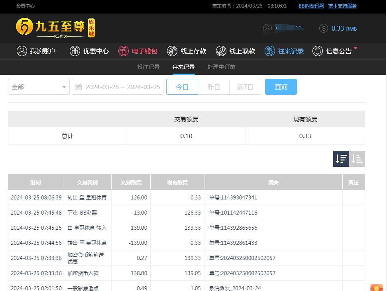Click the 我的账户 user icon

(x=22, y=51)
